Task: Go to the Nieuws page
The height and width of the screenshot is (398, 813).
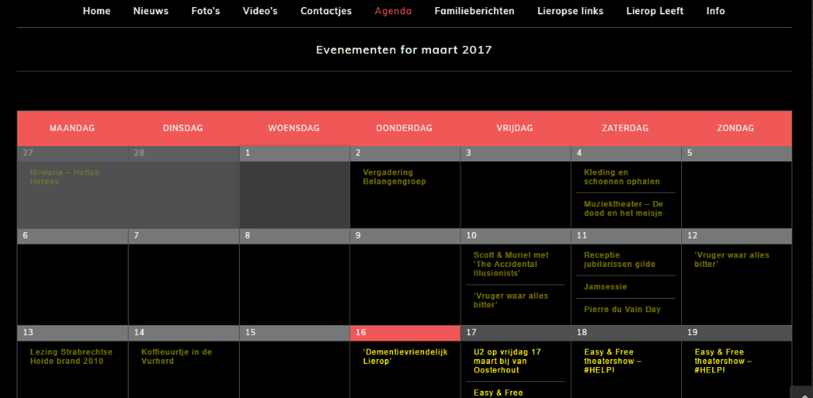Action: (x=151, y=11)
